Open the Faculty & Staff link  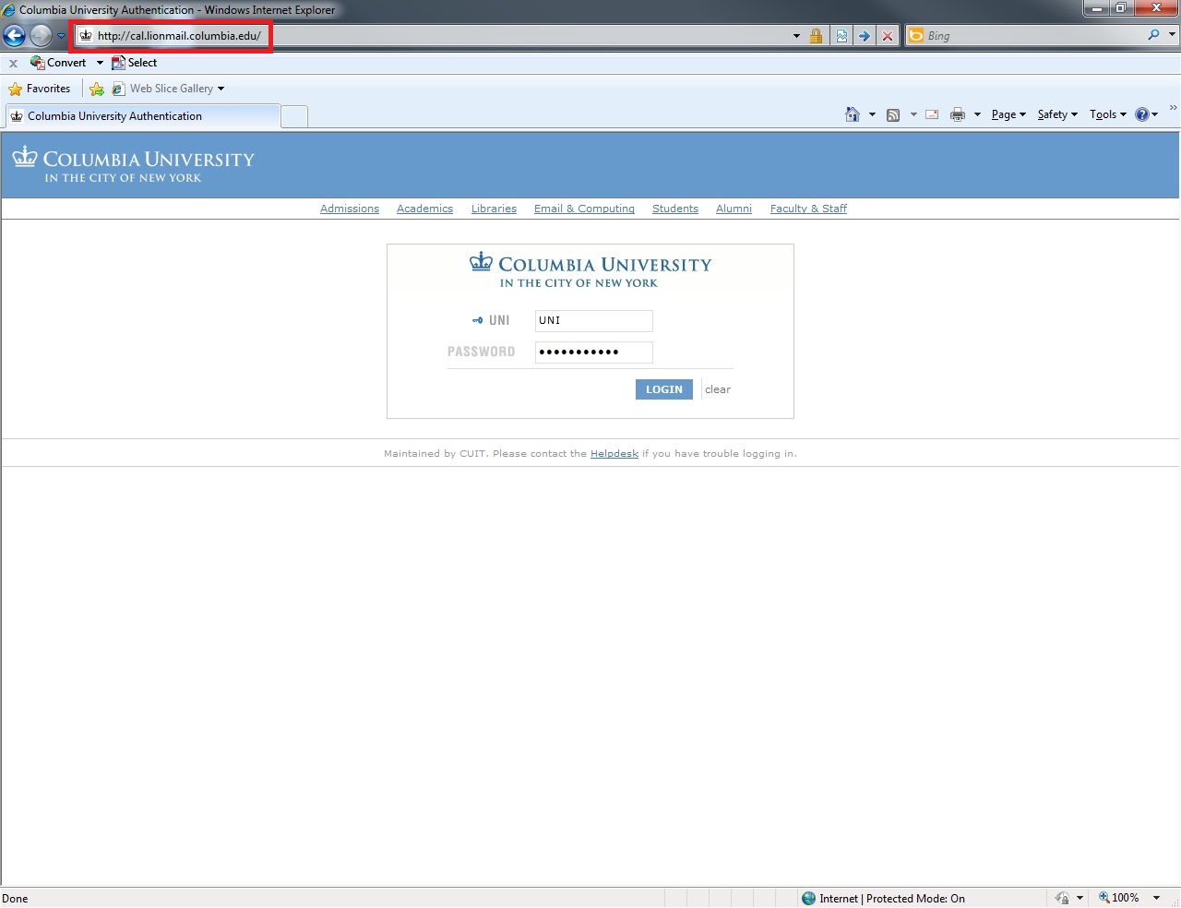pyautogui.click(x=808, y=209)
